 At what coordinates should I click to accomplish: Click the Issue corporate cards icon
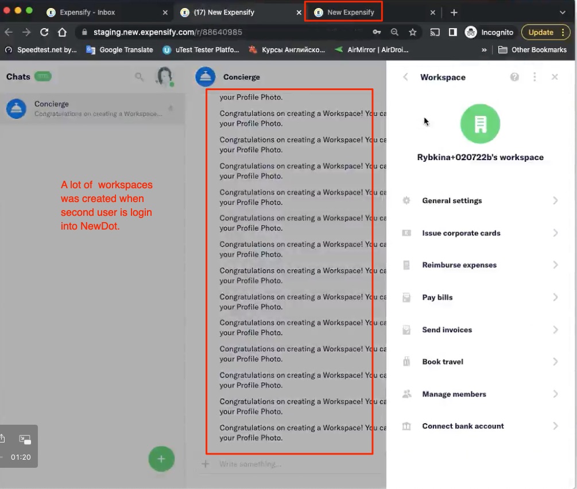click(406, 233)
